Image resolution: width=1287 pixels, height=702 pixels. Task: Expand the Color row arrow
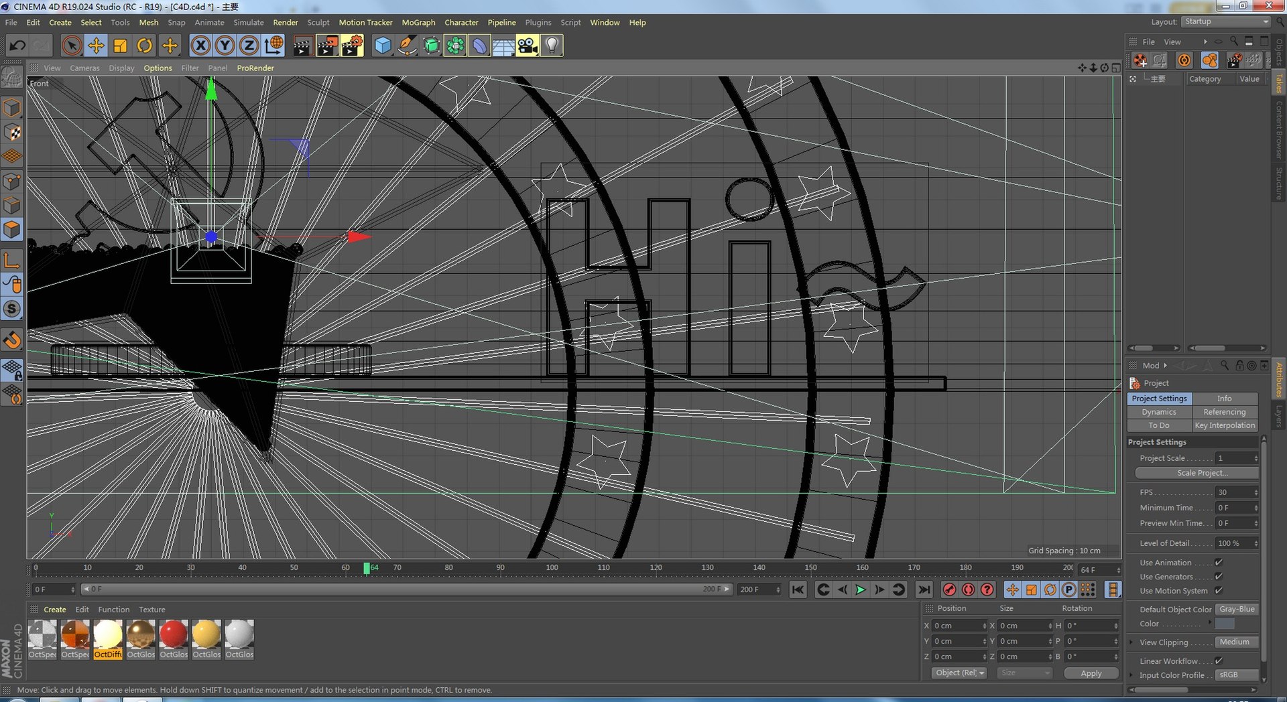(x=1210, y=623)
